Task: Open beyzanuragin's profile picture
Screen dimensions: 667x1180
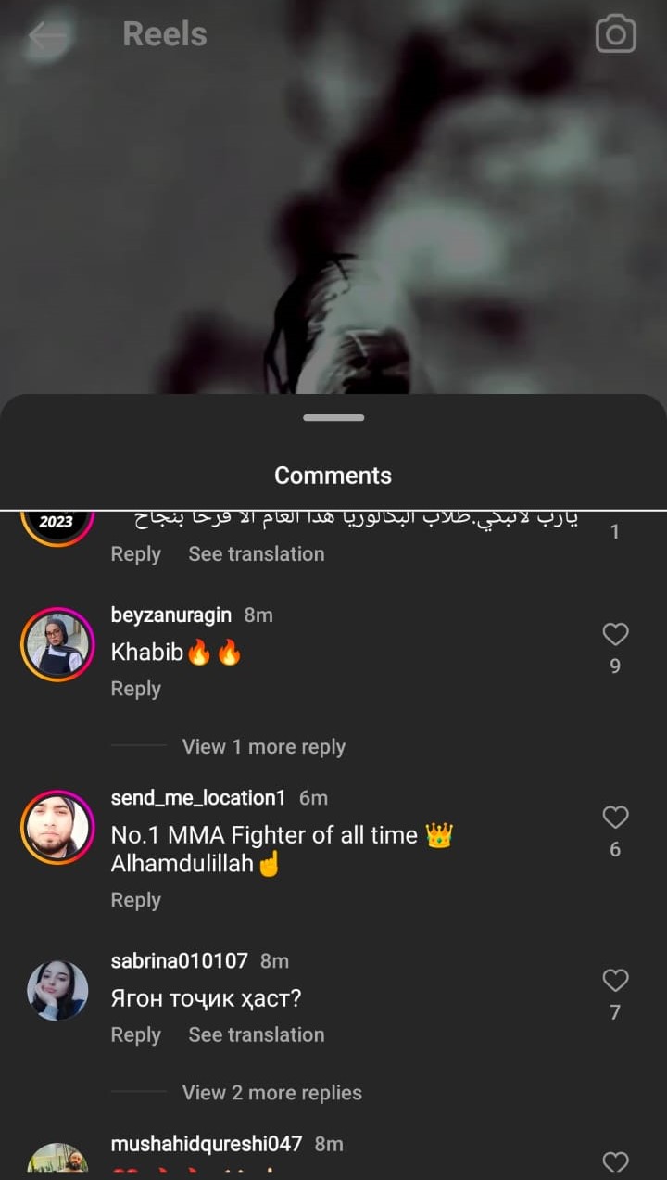Action: point(57,644)
